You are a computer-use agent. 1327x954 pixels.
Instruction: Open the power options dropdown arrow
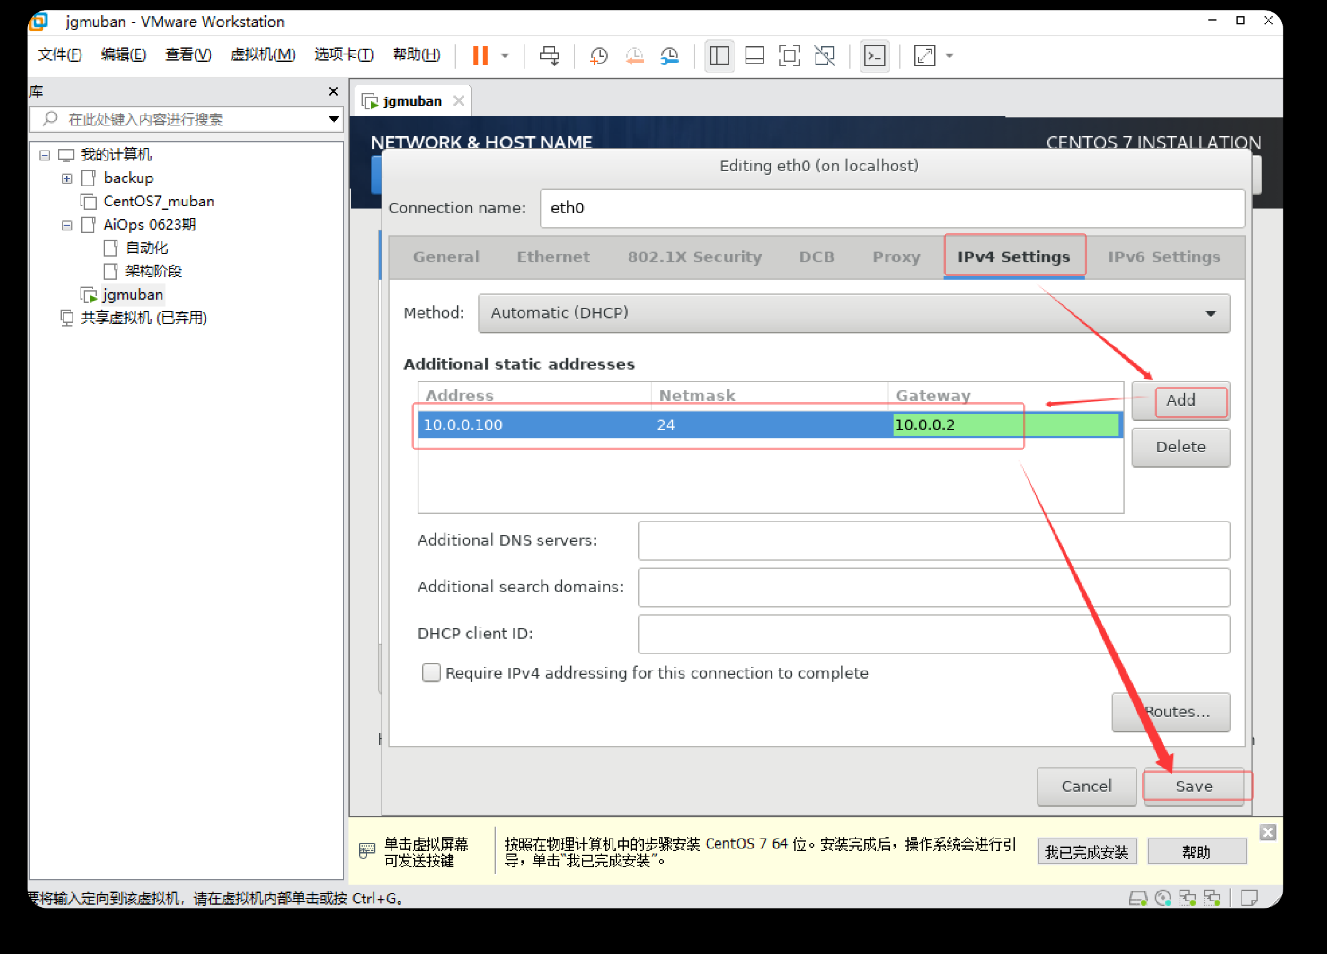[x=505, y=56]
